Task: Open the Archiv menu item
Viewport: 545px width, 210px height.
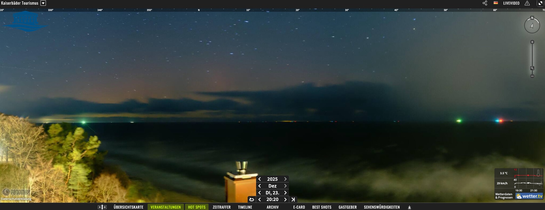Action: click(272, 207)
